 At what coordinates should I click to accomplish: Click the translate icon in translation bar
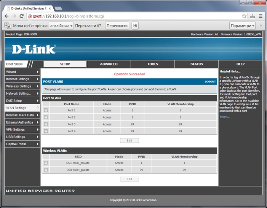pos(7,25)
